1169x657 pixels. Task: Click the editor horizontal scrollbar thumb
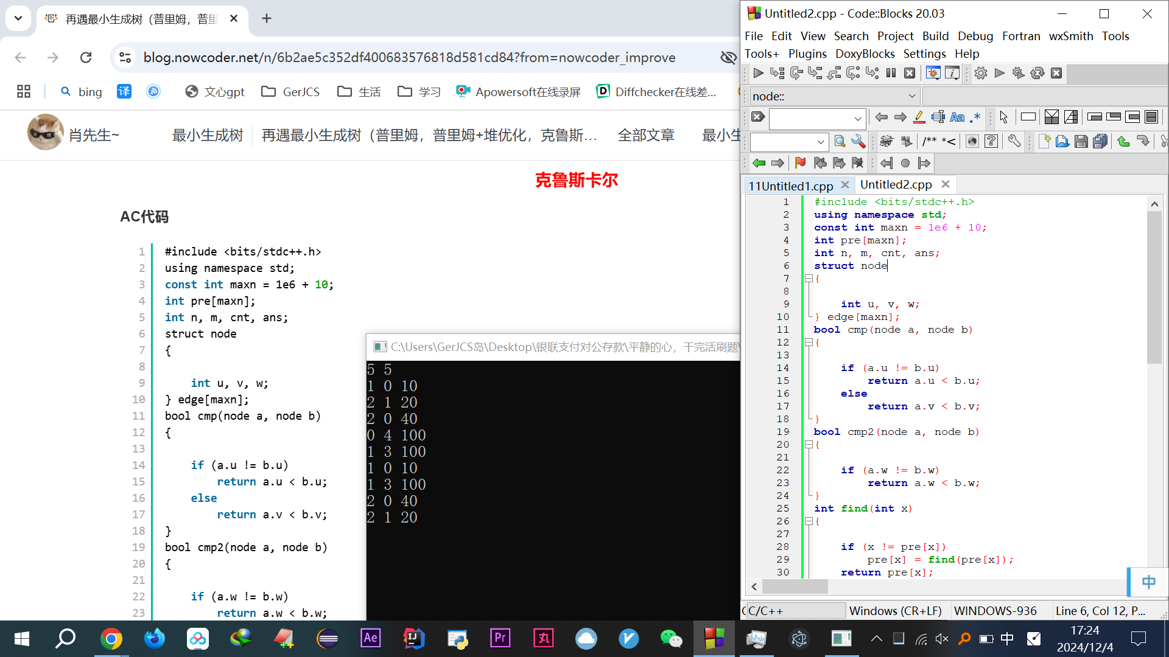(795, 586)
